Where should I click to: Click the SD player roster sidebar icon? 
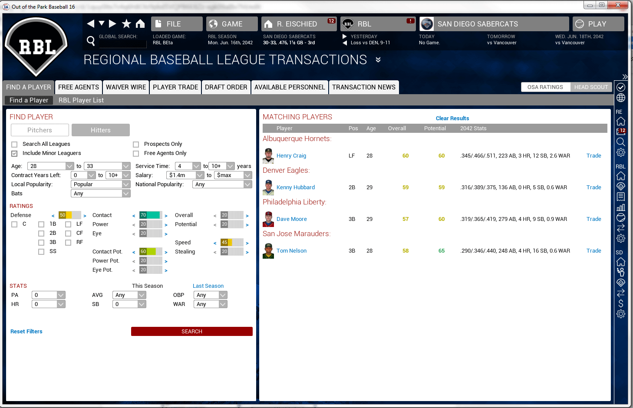621,272
